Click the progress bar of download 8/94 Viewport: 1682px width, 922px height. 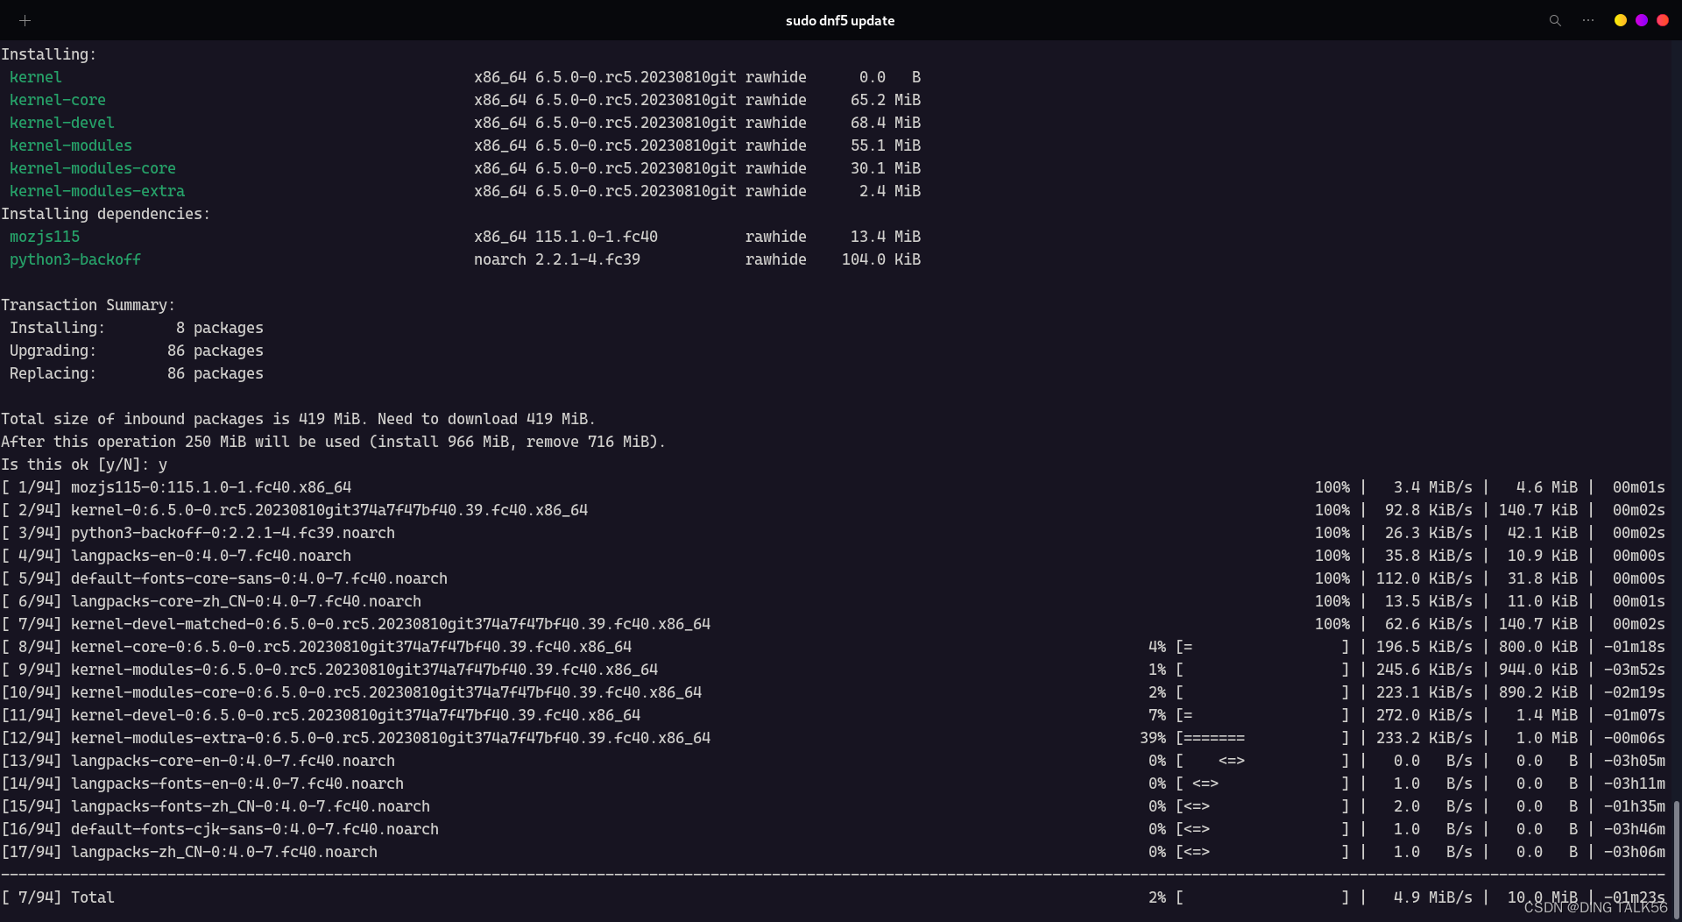pos(1261,647)
